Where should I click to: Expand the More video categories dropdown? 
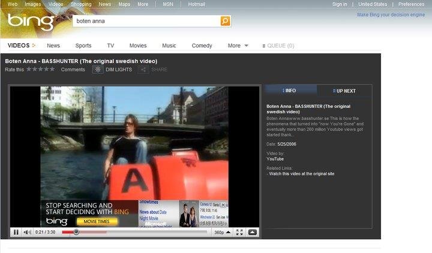point(238,46)
